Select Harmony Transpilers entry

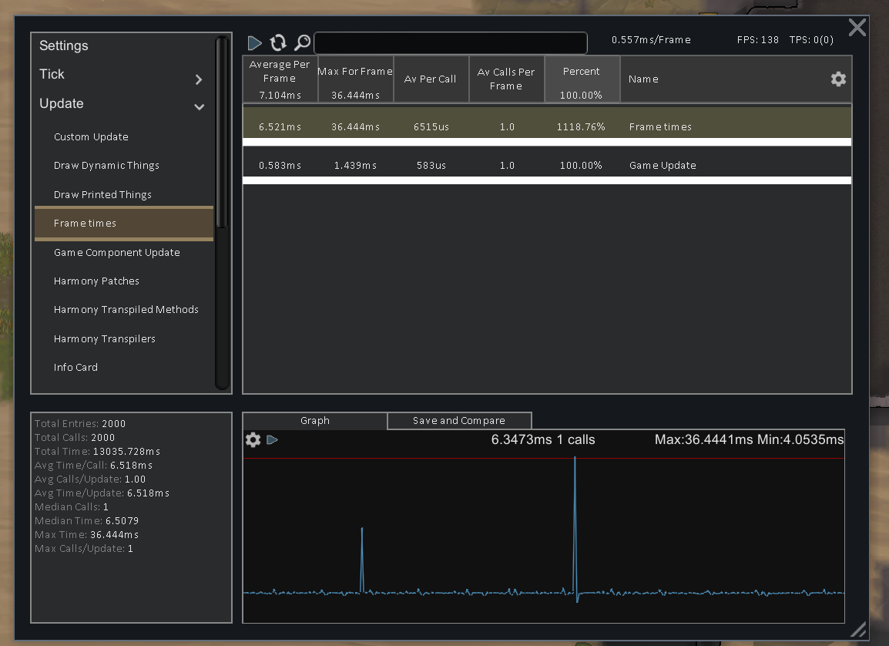coord(104,339)
